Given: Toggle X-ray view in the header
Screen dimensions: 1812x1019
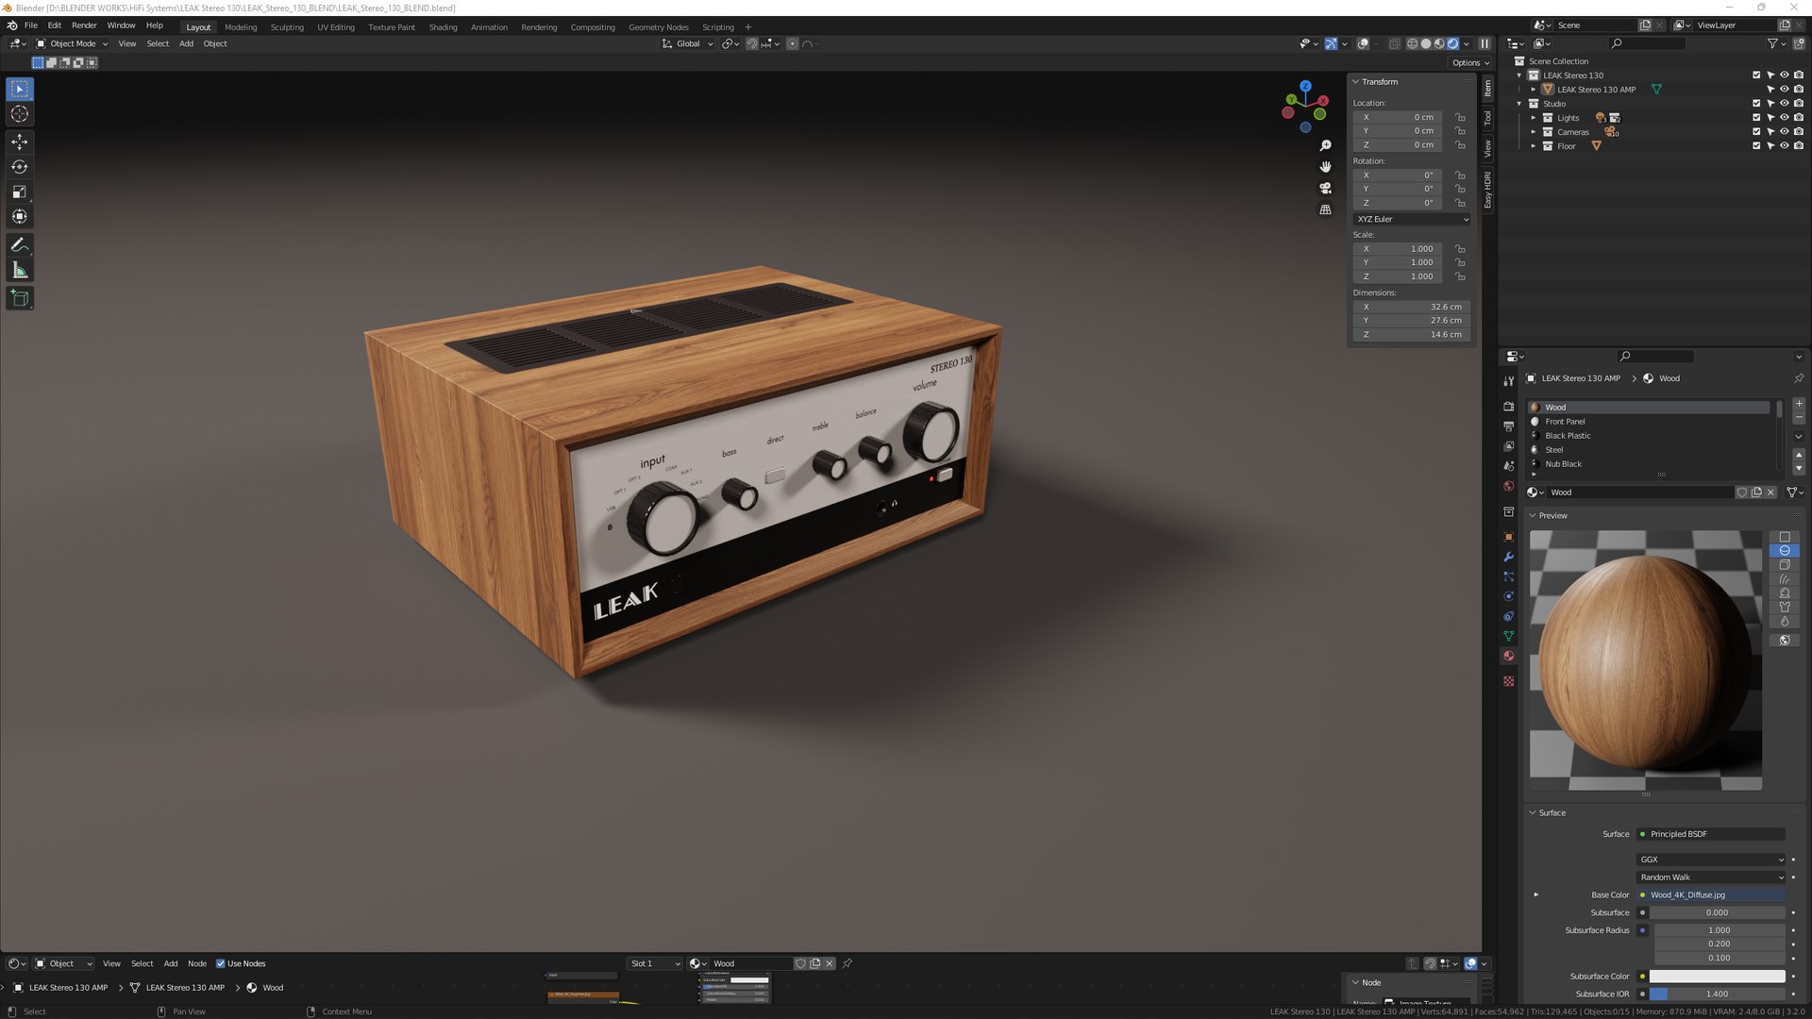Looking at the screenshot, I should click(x=1394, y=43).
